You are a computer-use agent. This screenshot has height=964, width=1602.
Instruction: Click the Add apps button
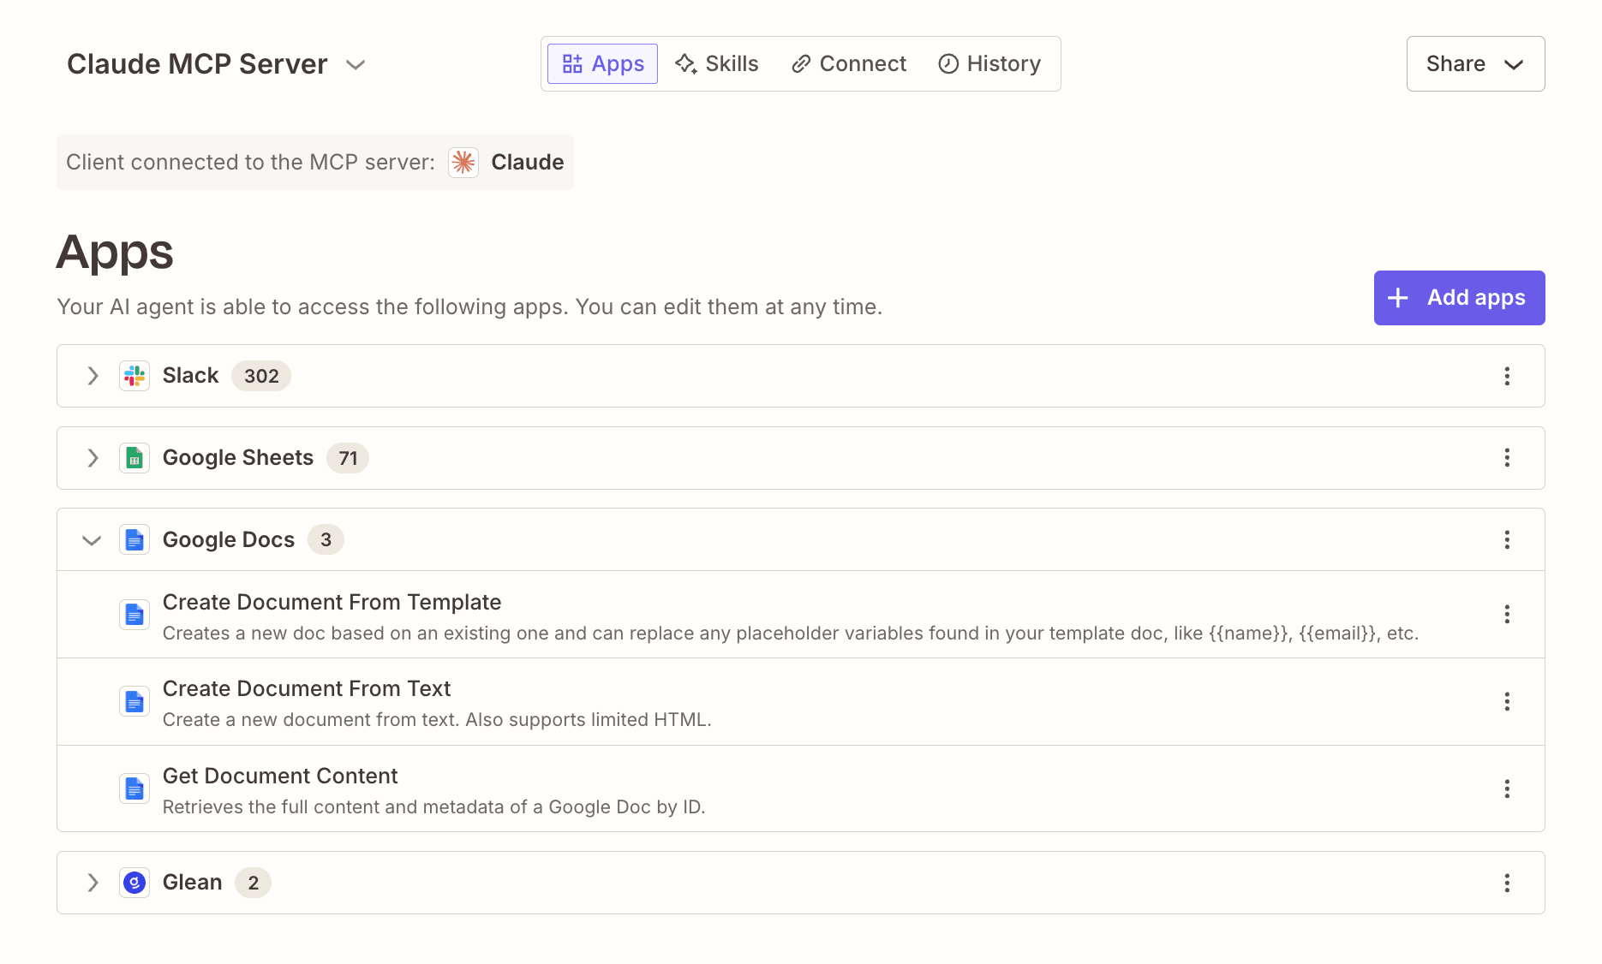coord(1459,298)
